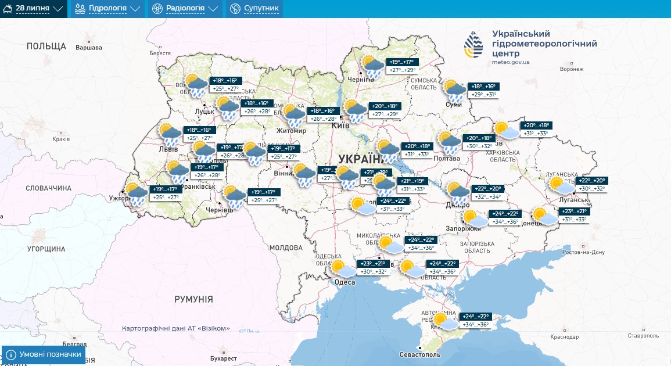
Task: Expand the Радіологія dropdown menu
Action: pyautogui.click(x=185, y=9)
